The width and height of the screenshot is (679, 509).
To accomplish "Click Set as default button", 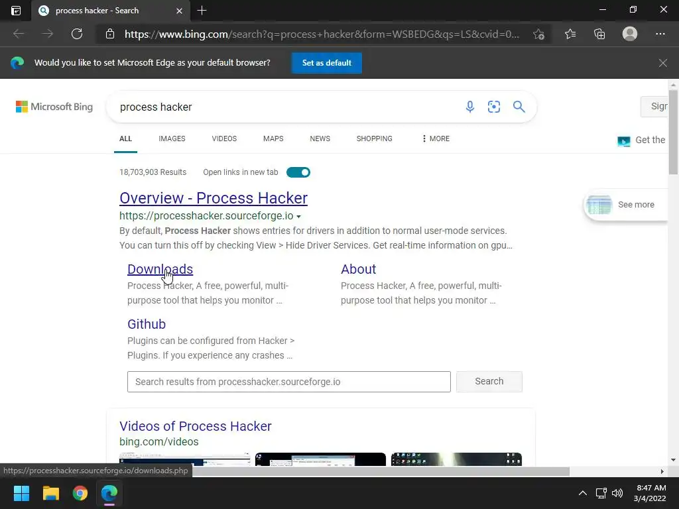I will tap(326, 63).
